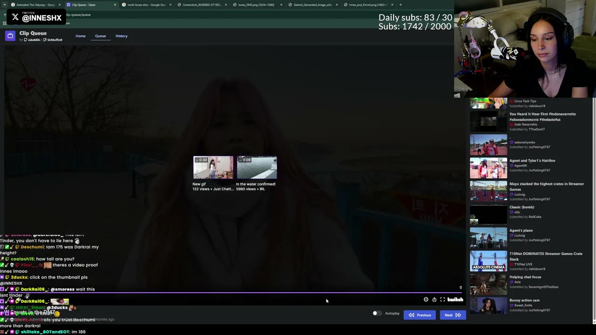Close the Innes_and_Kimmi.png browser tab
596x335 pixels.
(392, 5)
